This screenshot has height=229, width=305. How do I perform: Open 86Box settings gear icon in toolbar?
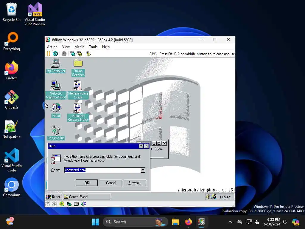point(88,54)
